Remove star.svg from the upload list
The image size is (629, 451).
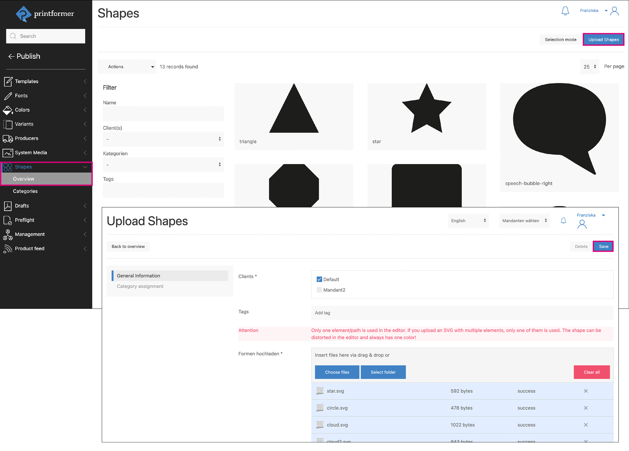coord(586,391)
